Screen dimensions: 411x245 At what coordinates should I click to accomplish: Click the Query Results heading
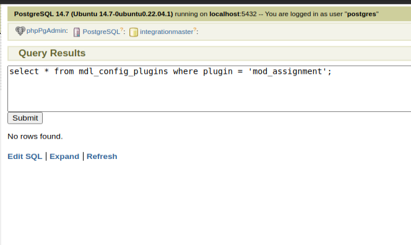click(52, 53)
